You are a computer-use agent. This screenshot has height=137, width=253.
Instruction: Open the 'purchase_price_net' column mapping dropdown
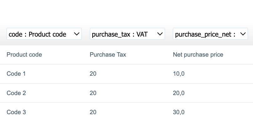(x=210, y=34)
